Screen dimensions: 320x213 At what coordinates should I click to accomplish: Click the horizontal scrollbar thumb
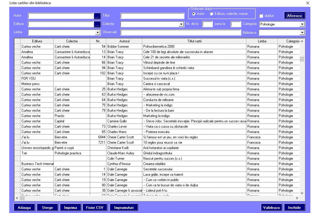click(x=22, y=198)
